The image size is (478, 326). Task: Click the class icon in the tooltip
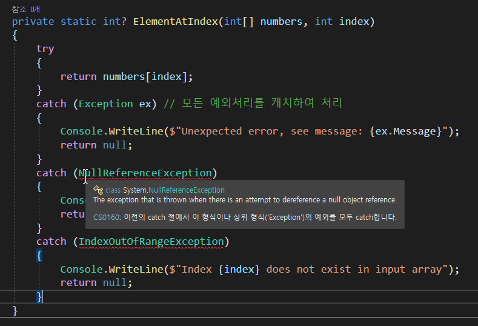98,190
